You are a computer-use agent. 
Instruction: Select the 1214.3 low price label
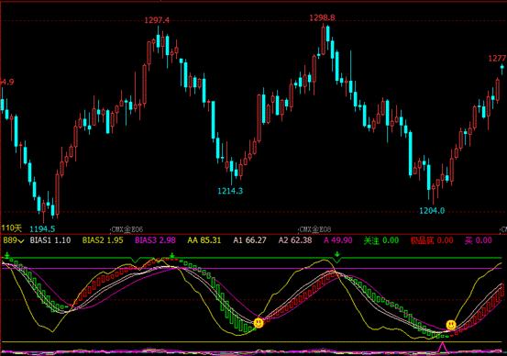230,191
